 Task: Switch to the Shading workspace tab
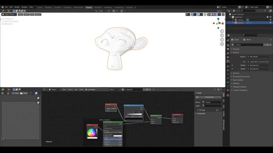(89, 8)
